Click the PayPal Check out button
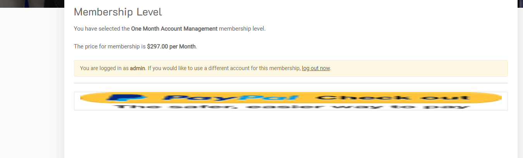Image resolution: width=523 pixels, height=158 pixels. (291, 101)
